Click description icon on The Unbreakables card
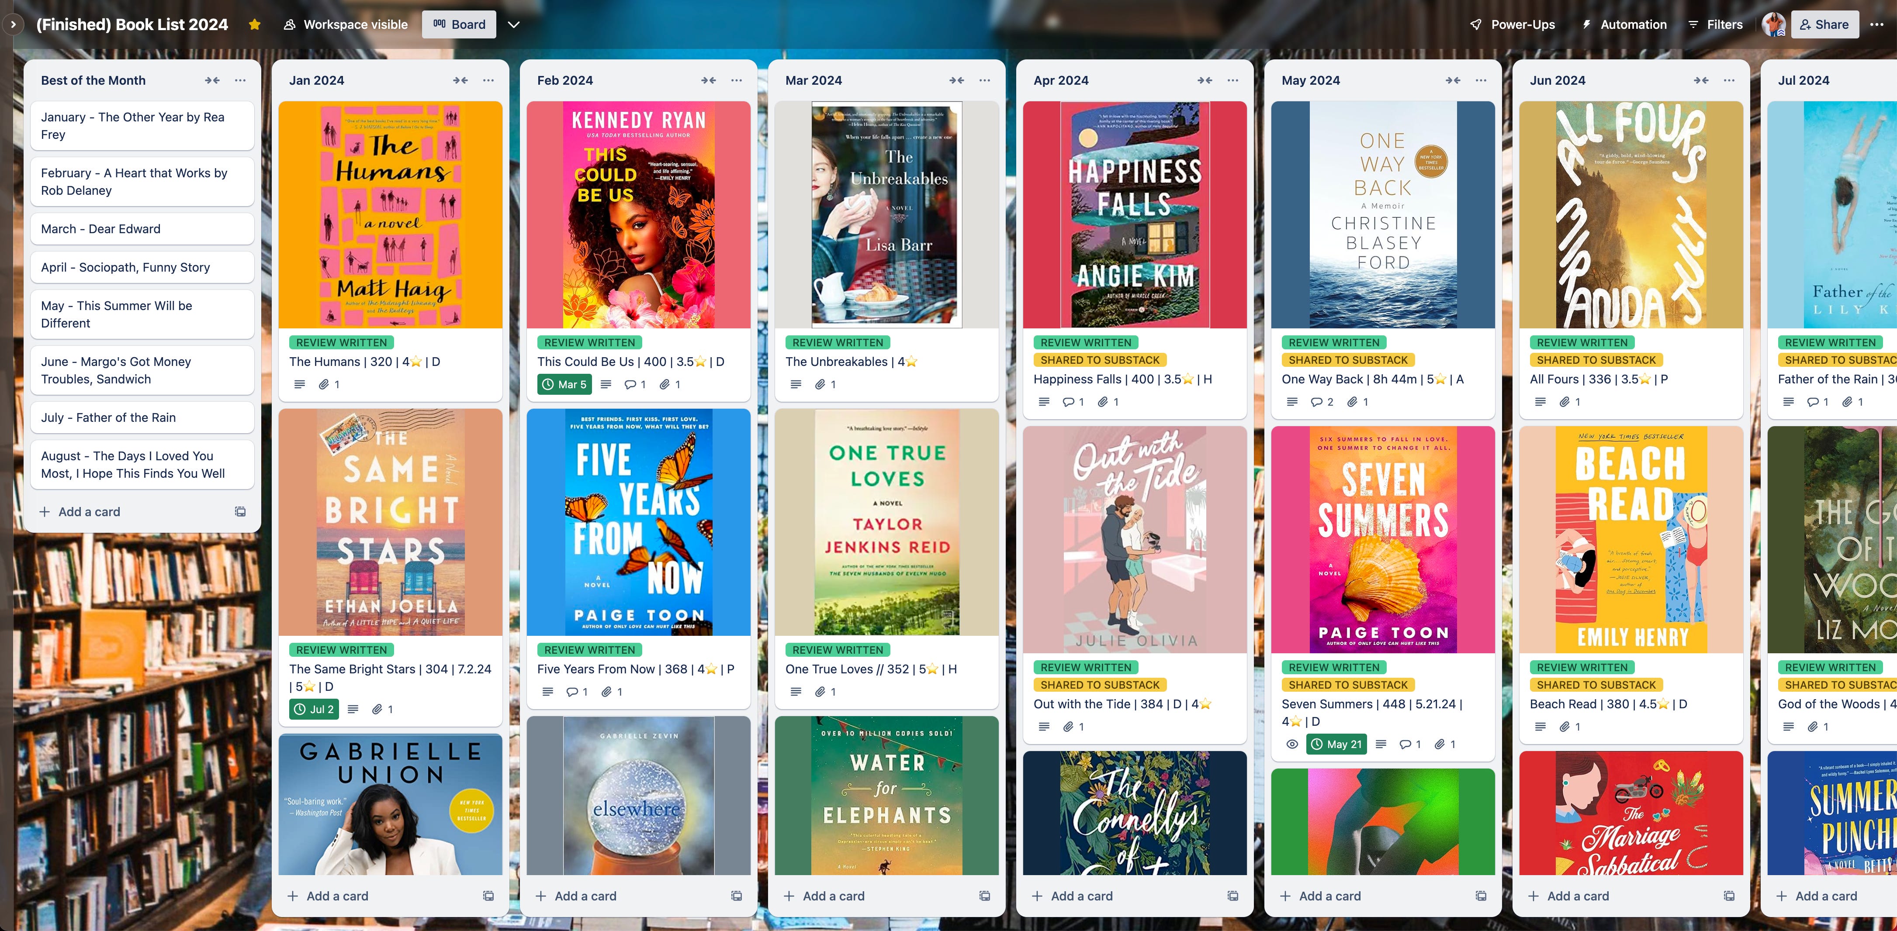1897x931 pixels. point(795,384)
